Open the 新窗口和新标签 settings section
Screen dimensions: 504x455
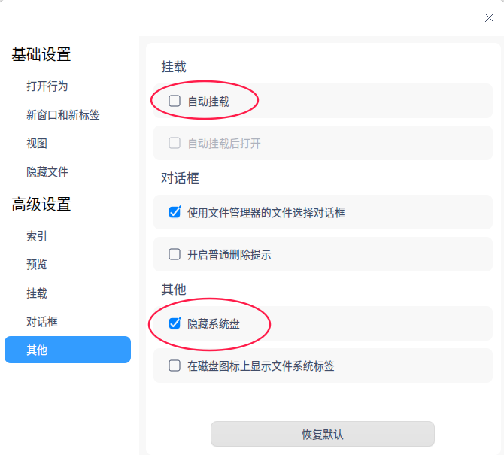(x=62, y=114)
